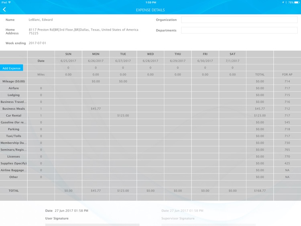Tap the AP code 425 for Supplies
This screenshot has width=301, height=226.
click(287, 163)
